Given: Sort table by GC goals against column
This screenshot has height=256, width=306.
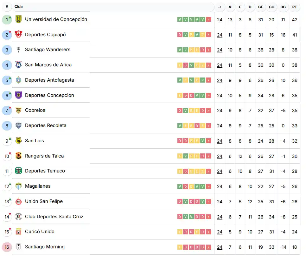Looking at the screenshot, I should coord(271,7).
